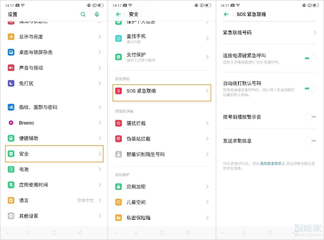
Task: Tap the microphone icon beside search
Action: (97, 14)
